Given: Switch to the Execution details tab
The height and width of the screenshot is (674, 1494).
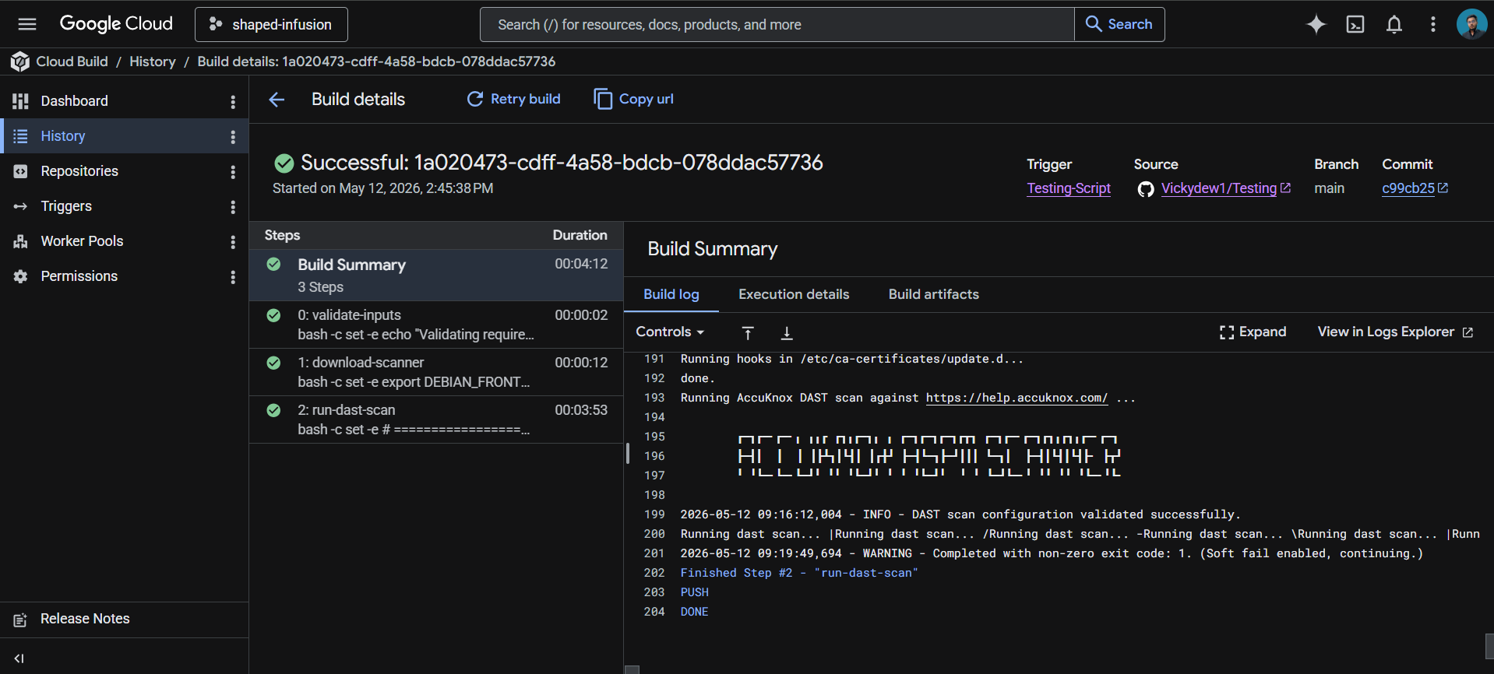Looking at the screenshot, I should pyautogui.click(x=794, y=294).
